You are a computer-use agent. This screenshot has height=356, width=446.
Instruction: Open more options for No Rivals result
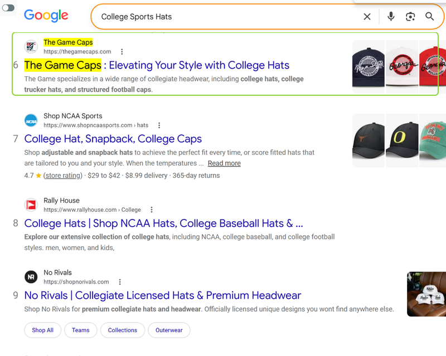tap(120, 282)
